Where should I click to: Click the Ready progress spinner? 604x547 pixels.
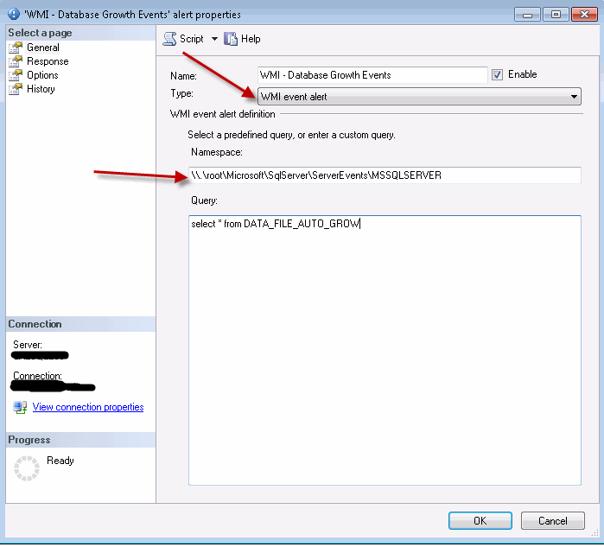(27, 468)
